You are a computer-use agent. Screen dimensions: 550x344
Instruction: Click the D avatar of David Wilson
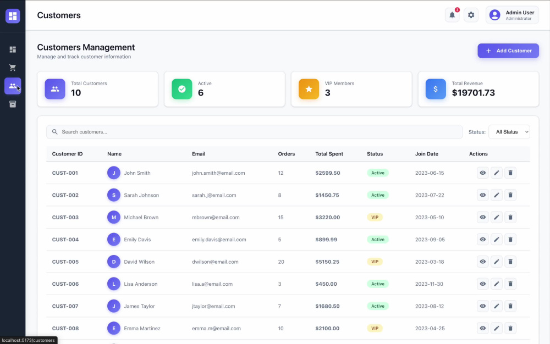click(x=114, y=262)
